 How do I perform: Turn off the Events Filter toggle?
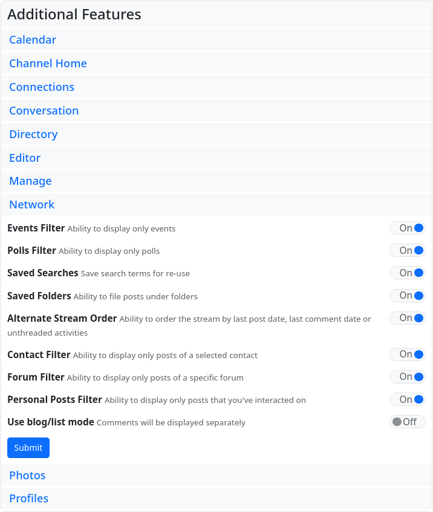(407, 228)
